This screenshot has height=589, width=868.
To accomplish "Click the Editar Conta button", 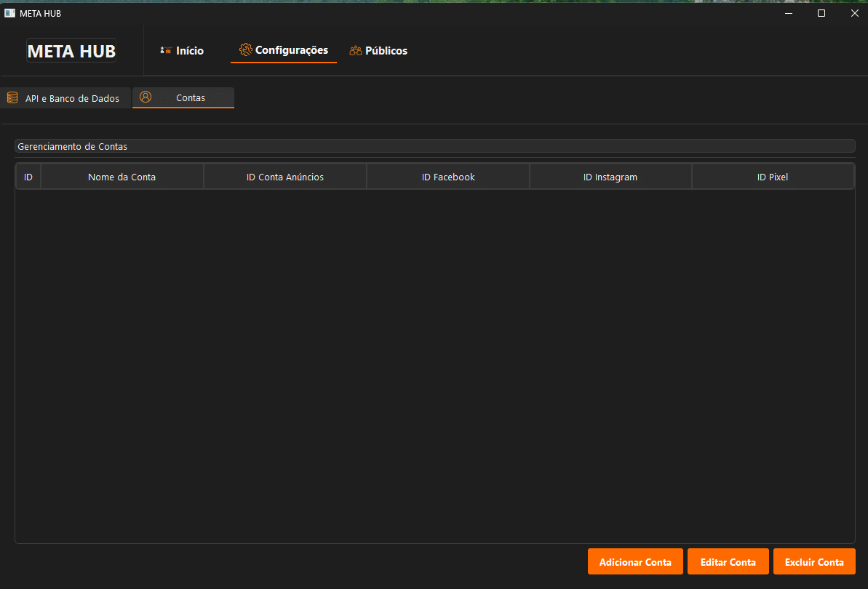I will [728, 562].
